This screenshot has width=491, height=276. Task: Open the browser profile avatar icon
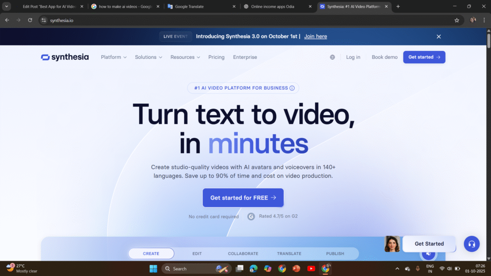pos(472,20)
